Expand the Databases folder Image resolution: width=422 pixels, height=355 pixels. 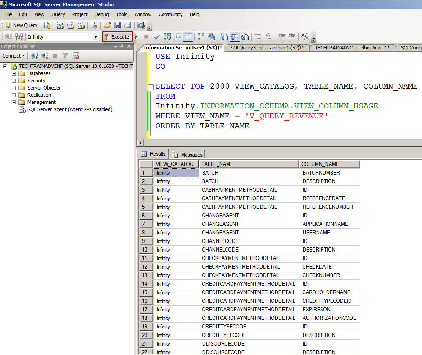(x=14, y=73)
